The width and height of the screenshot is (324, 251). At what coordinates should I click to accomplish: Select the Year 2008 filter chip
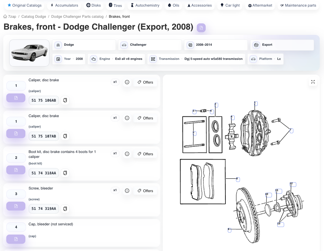69,59
